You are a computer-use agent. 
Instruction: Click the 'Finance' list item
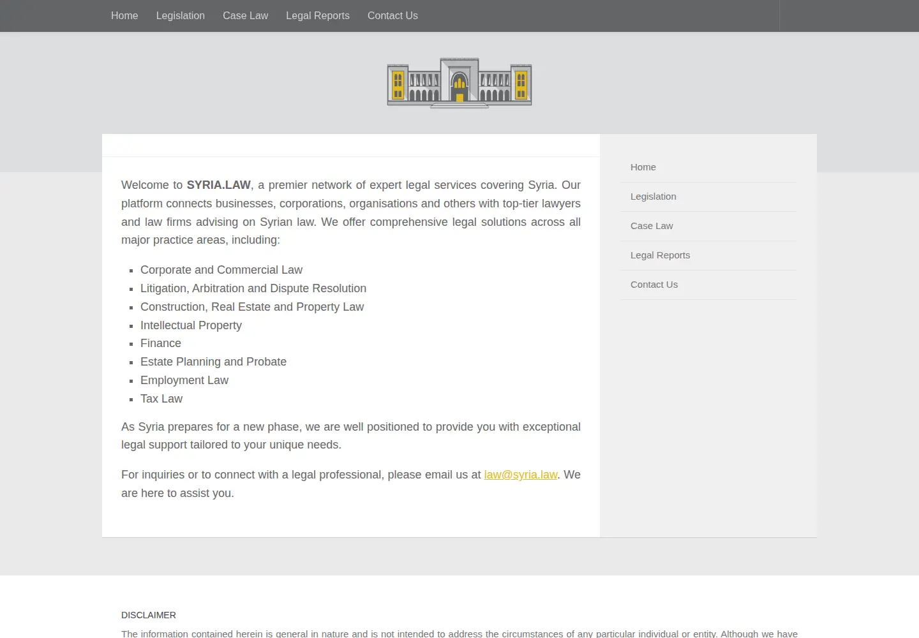point(161,343)
